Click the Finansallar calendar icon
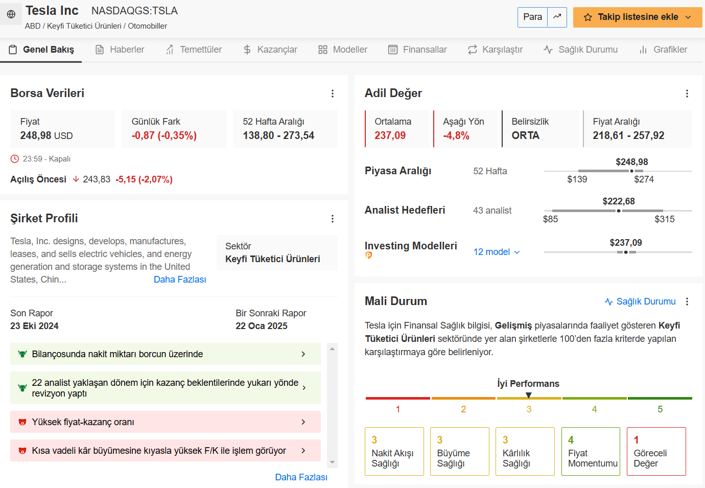Image resolution: width=705 pixels, height=488 pixels. 393,50
